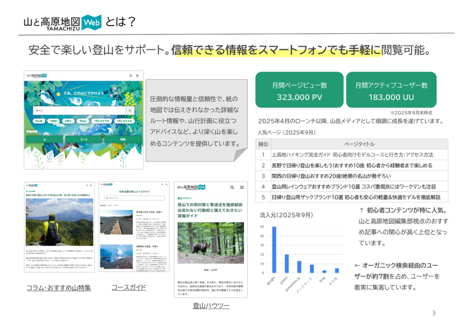Click the green 山 detailed search button
This screenshot has width=463, height=328.
[44, 139]
